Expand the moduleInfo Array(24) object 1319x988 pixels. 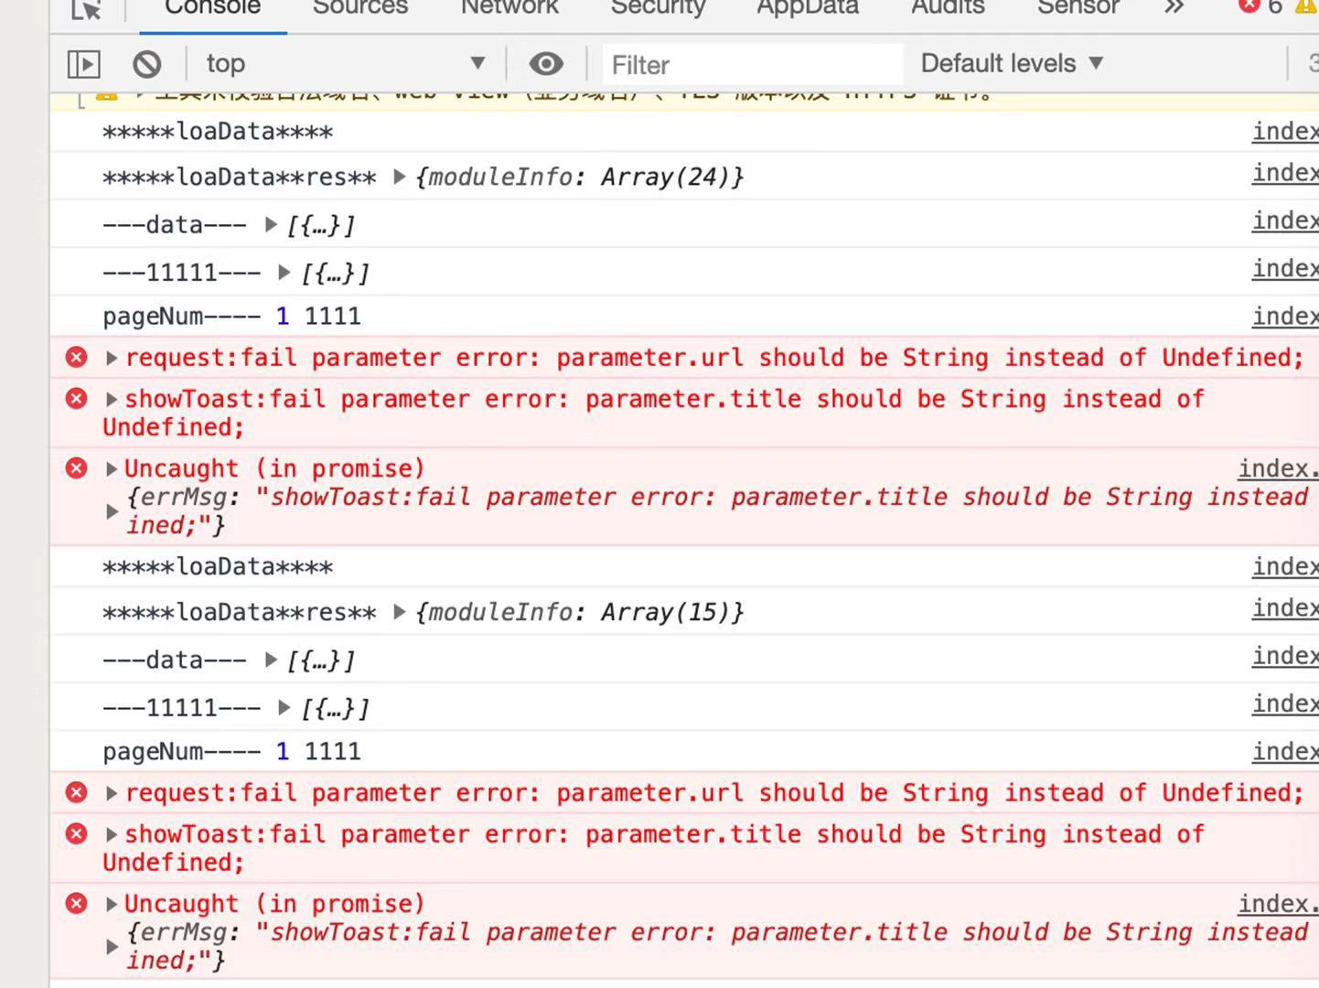pyautogui.click(x=400, y=177)
